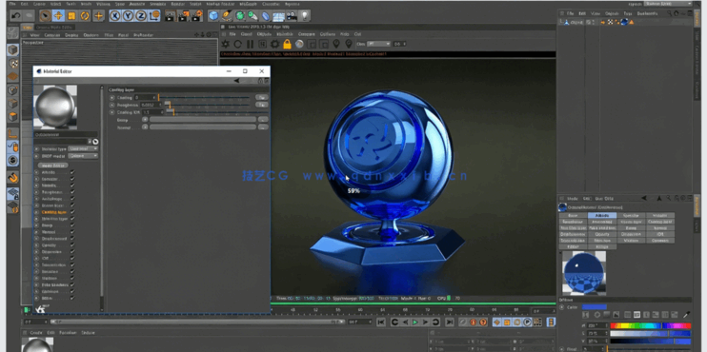Click the Coating value input field
The width and height of the screenshot is (707, 352).
point(145,97)
